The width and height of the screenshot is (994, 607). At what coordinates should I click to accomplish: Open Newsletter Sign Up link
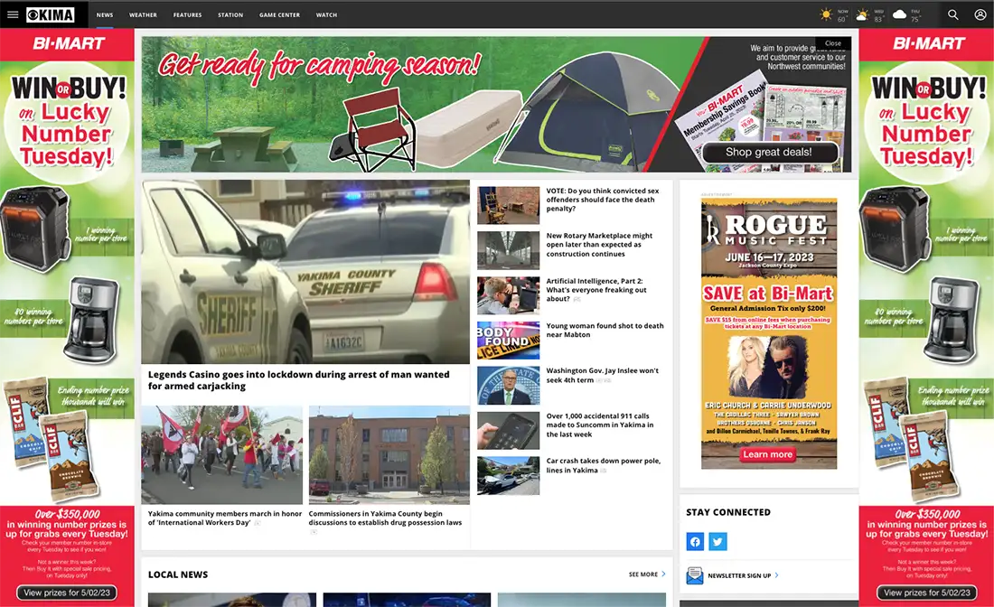(739, 575)
